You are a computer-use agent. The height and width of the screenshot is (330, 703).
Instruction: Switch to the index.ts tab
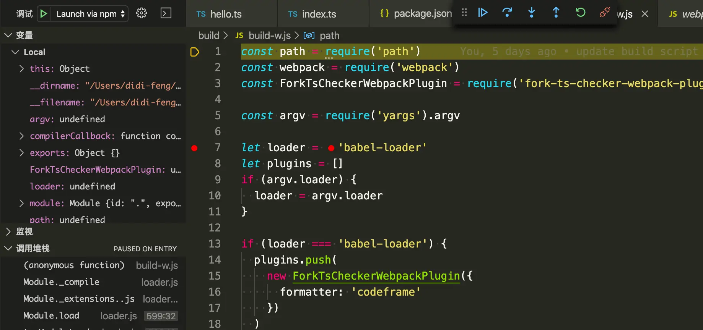(x=323, y=14)
